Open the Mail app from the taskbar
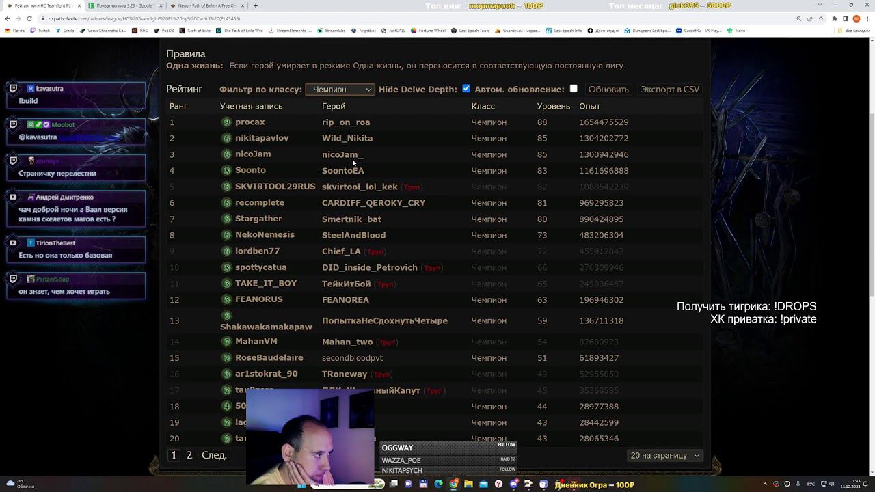 pyautogui.click(x=484, y=484)
